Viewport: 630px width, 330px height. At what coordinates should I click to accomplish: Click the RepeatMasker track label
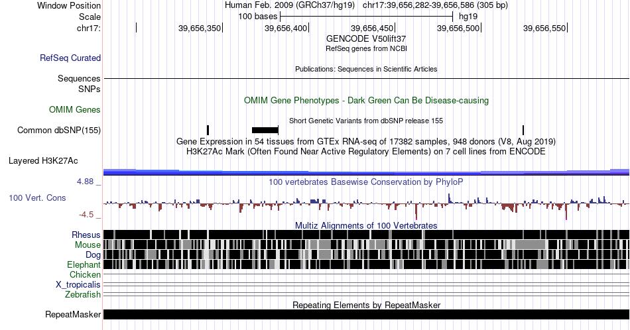tap(73, 314)
